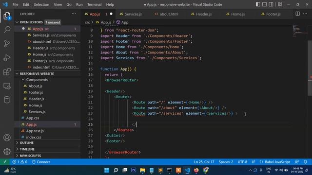Click Explorer more actions ellipsis

(x=74, y=14)
